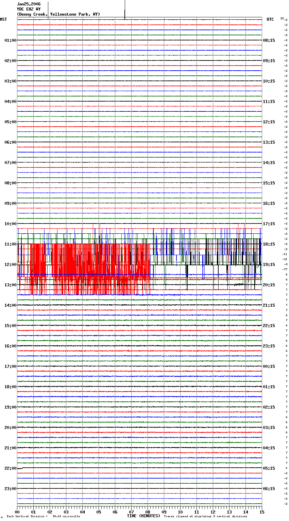Viewport: 289px width, 521px height.
Task: Click the '05' minute axis tick label
Action: [x=99, y=512]
